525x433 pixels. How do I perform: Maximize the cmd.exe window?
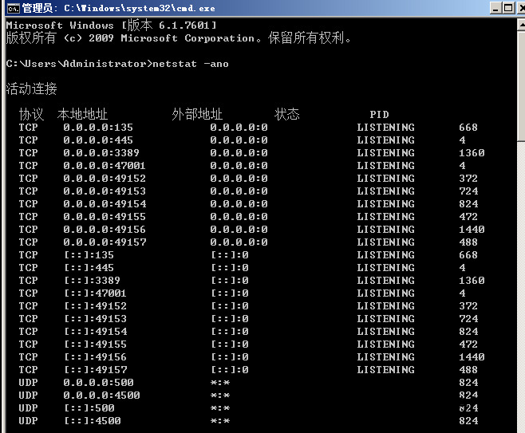pyautogui.click(x=508, y=8)
